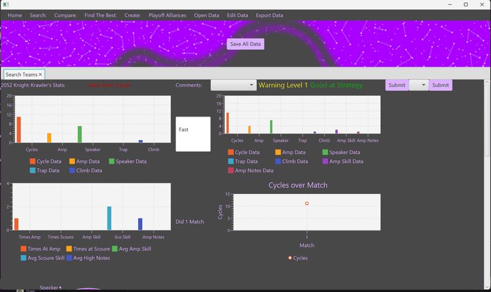Select the Search Teams tab
The width and height of the screenshot is (491, 292).
(21, 75)
